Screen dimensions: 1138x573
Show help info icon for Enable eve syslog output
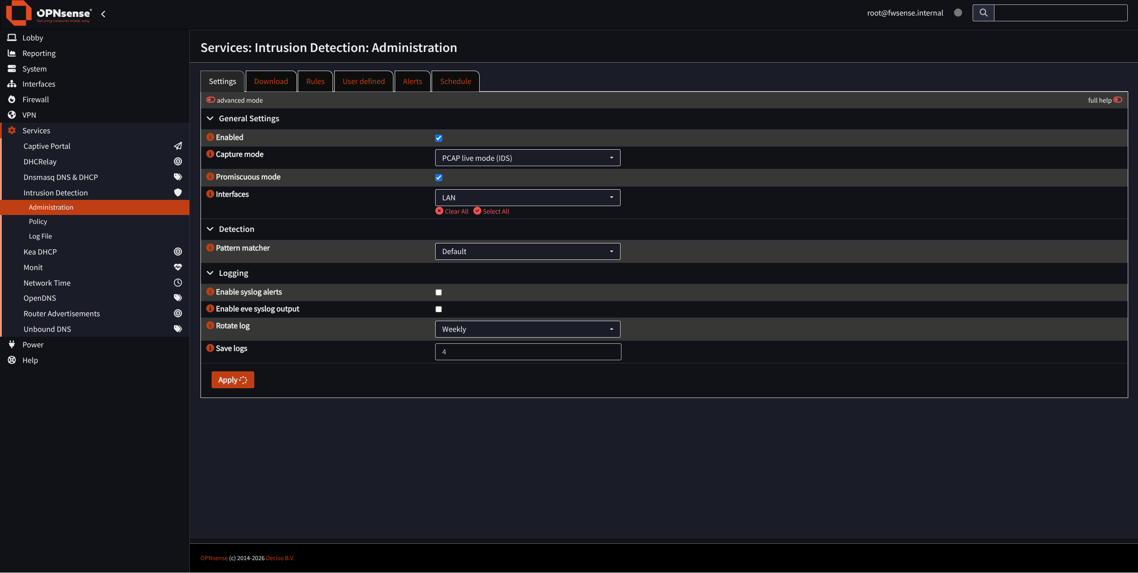[210, 309]
